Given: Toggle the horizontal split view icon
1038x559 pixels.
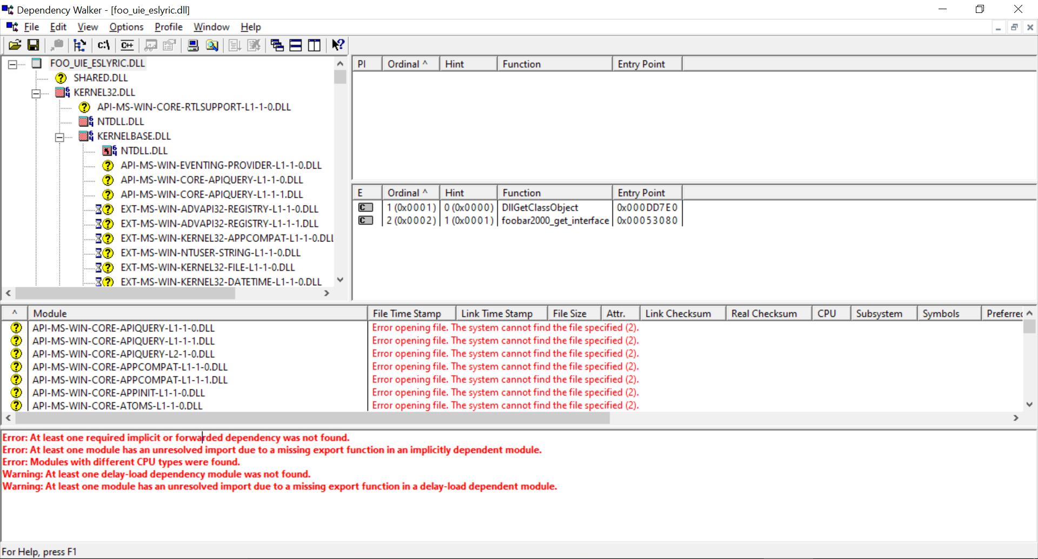Looking at the screenshot, I should coord(296,45).
